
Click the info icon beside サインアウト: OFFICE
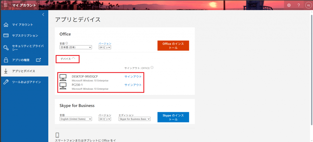click(152, 68)
